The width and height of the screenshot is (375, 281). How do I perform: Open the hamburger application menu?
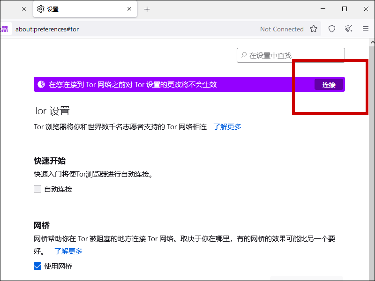[x=366, y=29]
